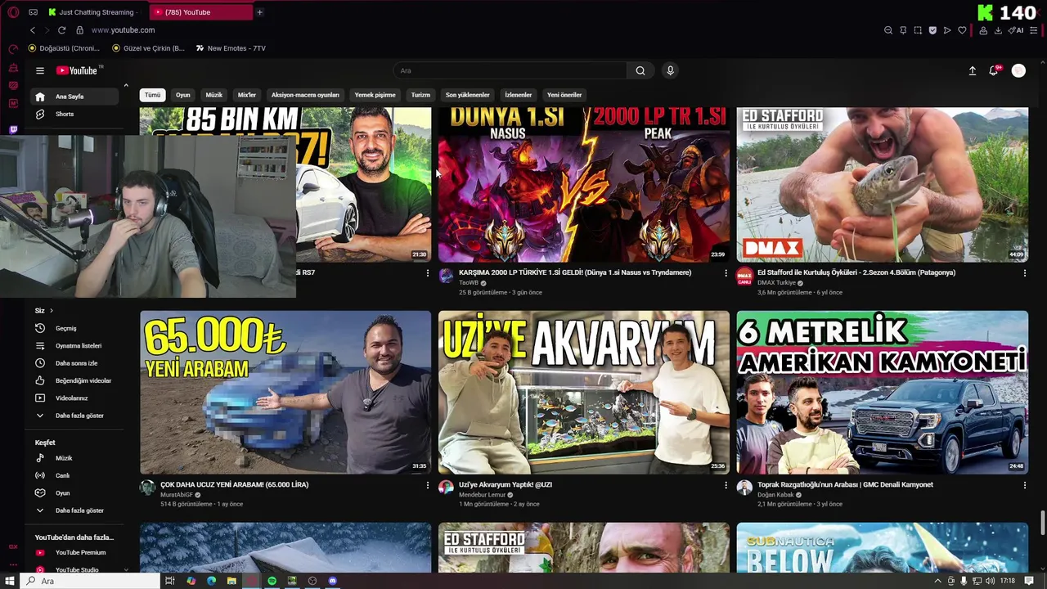Select the Müzik filter chip
Image resolution: width=1047 pixels, height=589 pixels.
click(x=214, y=95)
